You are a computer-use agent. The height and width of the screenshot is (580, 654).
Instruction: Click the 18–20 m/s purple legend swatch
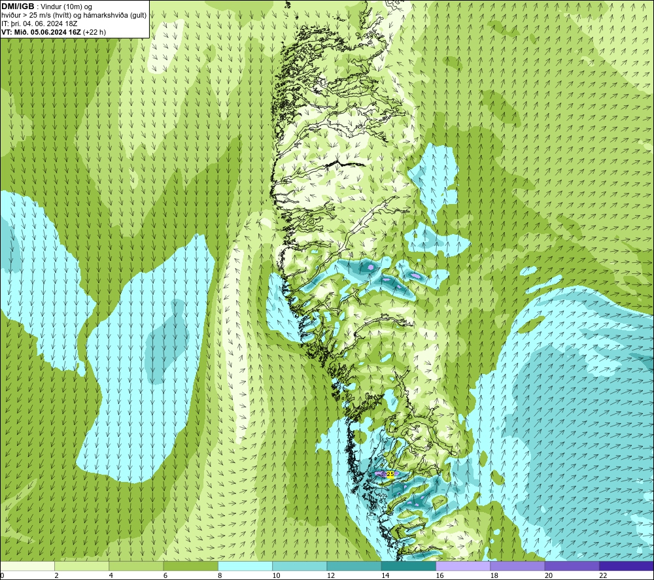click(517, 566)
